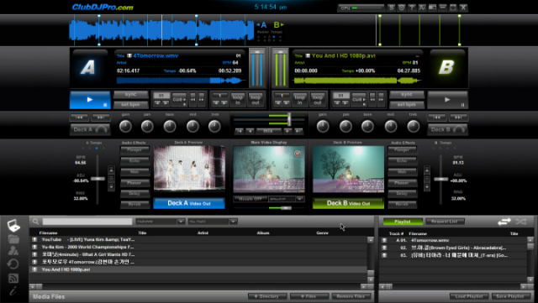Viewport: 538px width, 303px height.
Task: Sort media list by Artist column
Action: click(x=203, y=233)
